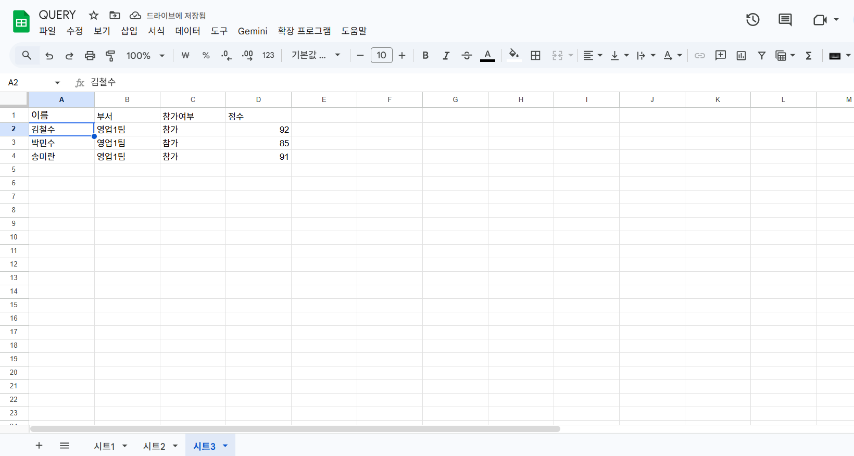Toggle strikethrough formatting

pyautogui.click(x=467, y=56)
